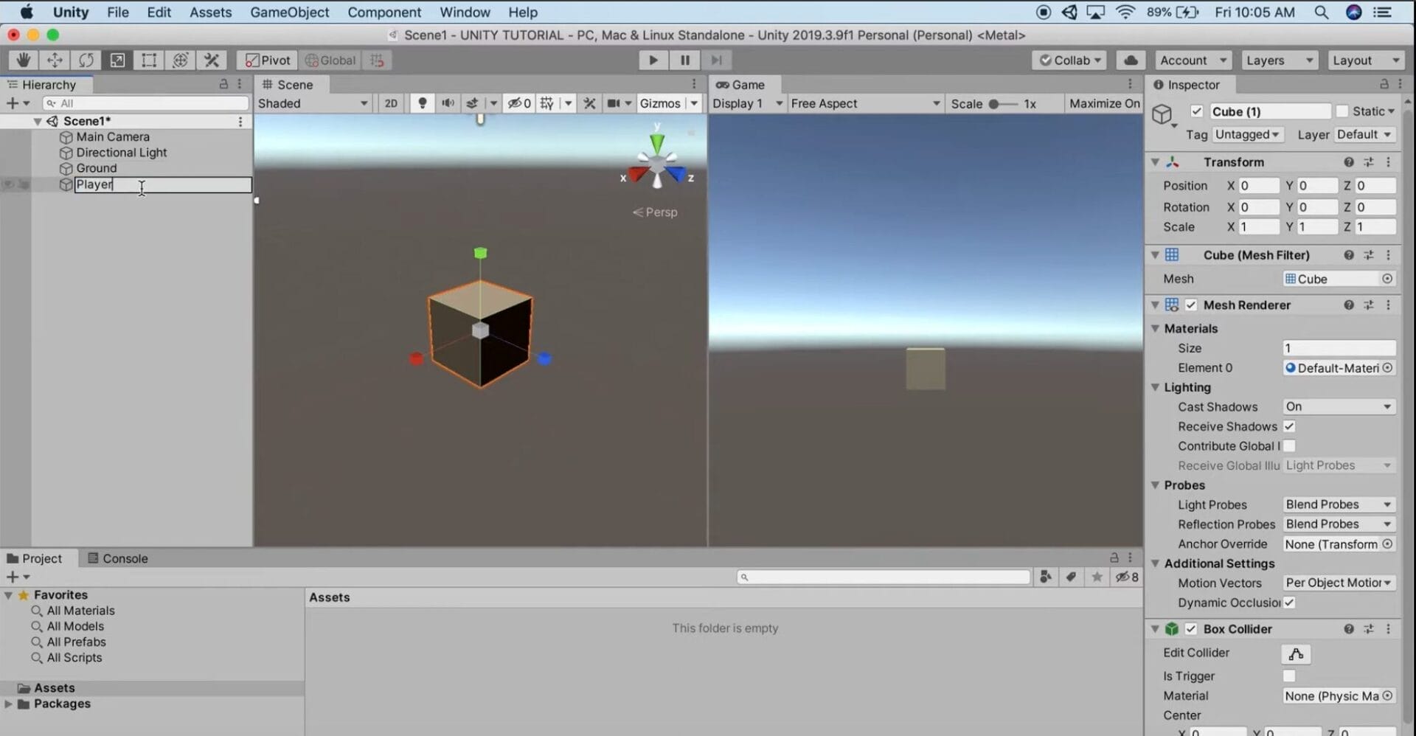Viewport: 1416px width, 736px height.
Task: Open Cast Shadows dropdown
Action: coord(1339,407)
